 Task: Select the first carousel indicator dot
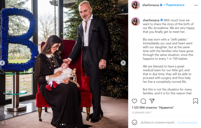tap(61, 124)
